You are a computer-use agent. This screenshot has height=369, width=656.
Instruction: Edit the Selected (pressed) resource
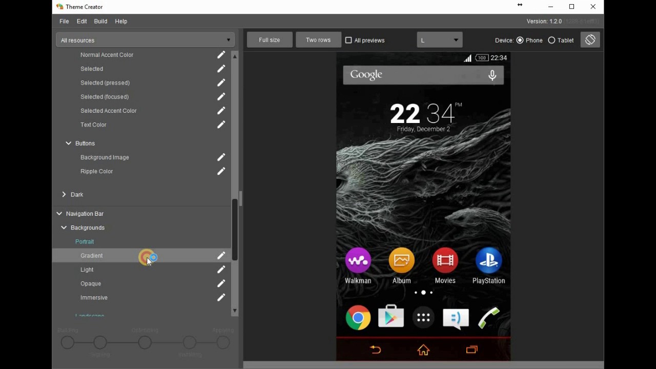pyautogui.click(x=221, y=83)
